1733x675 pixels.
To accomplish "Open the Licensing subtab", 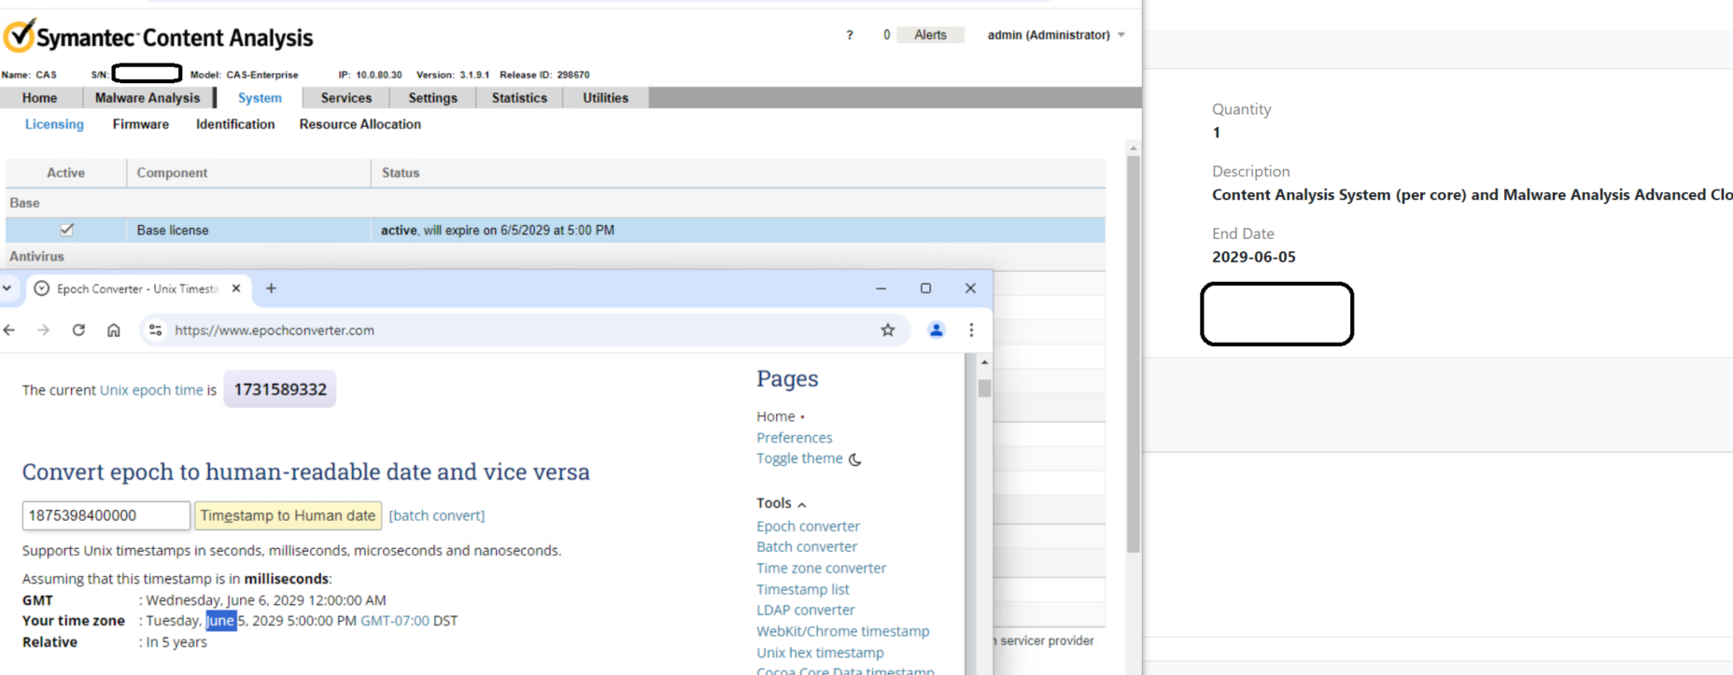I will pyautogui.click(x=54, y=124).
